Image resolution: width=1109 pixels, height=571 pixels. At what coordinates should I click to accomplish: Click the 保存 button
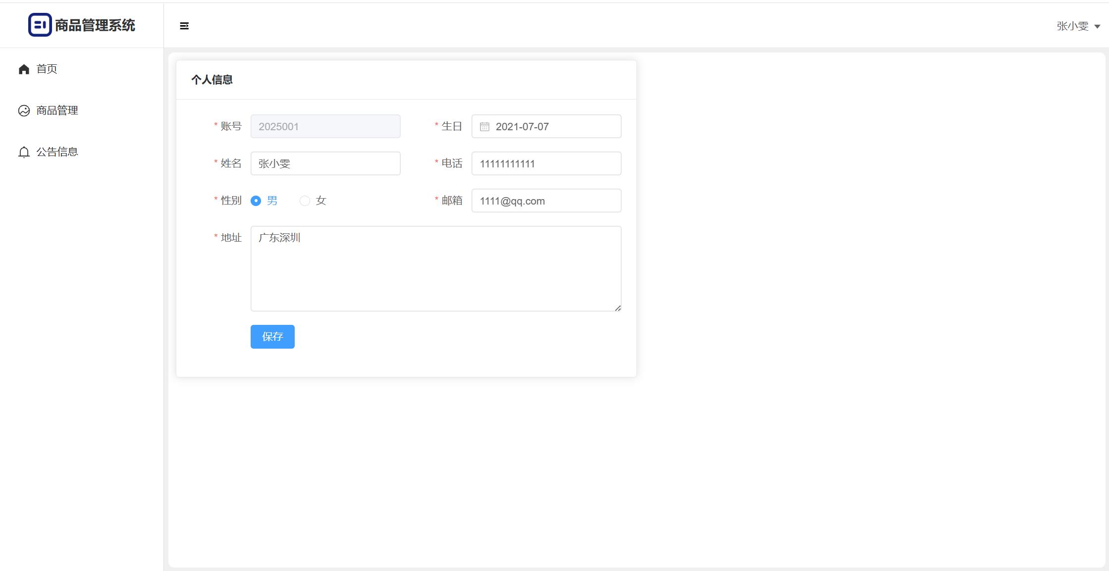click(272, 337)
